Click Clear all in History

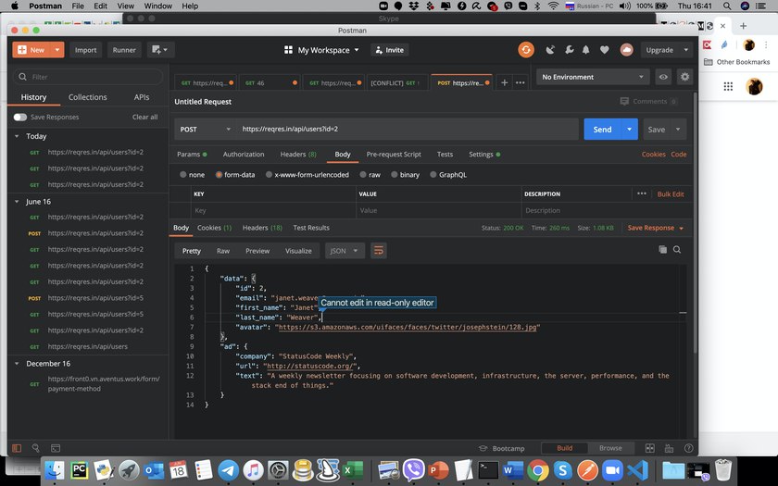144,117
